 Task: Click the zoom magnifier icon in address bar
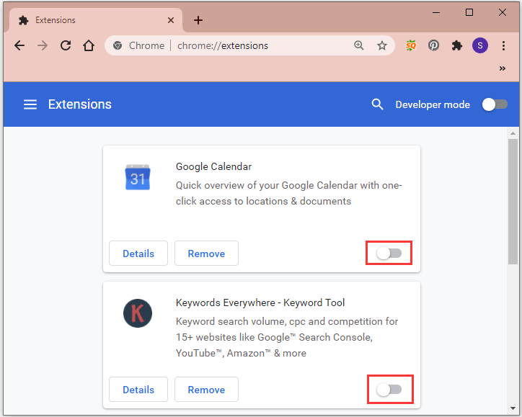tap(358, 45)
